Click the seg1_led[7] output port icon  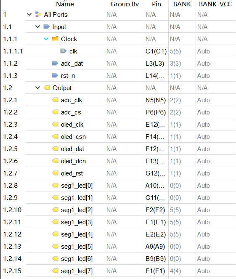coord(55,271)
